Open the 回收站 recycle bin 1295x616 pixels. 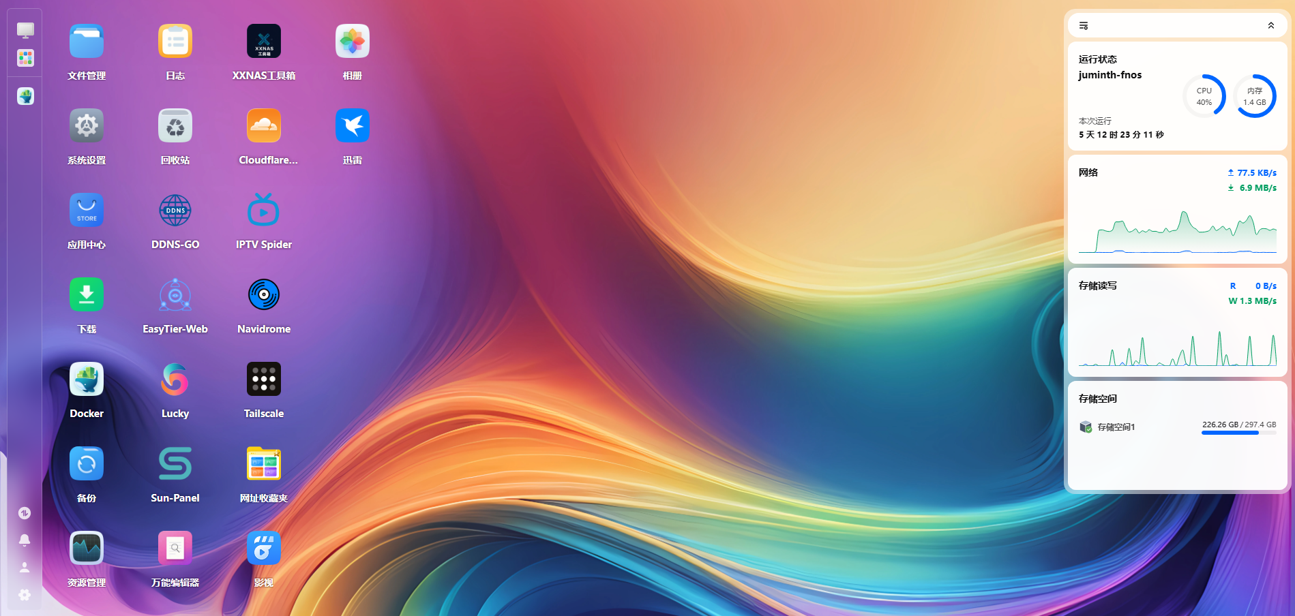[x=175, y=125]
